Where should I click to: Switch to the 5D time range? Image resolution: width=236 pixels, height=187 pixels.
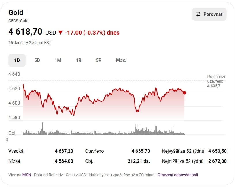pos(37,60)
